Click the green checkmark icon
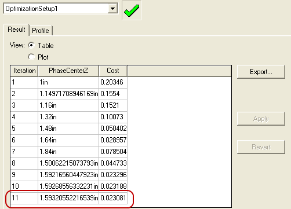This screenshot has height=209, width=291. 132,10
